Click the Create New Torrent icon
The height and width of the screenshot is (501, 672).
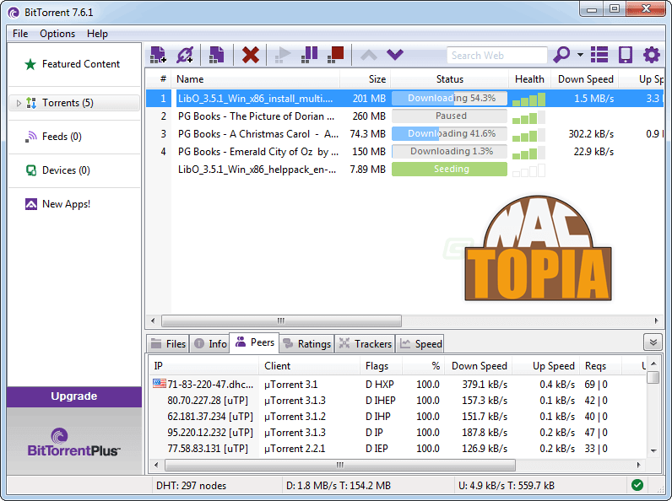tap(216, 55)
